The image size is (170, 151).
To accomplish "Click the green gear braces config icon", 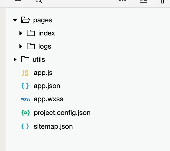I will point(26,113).
